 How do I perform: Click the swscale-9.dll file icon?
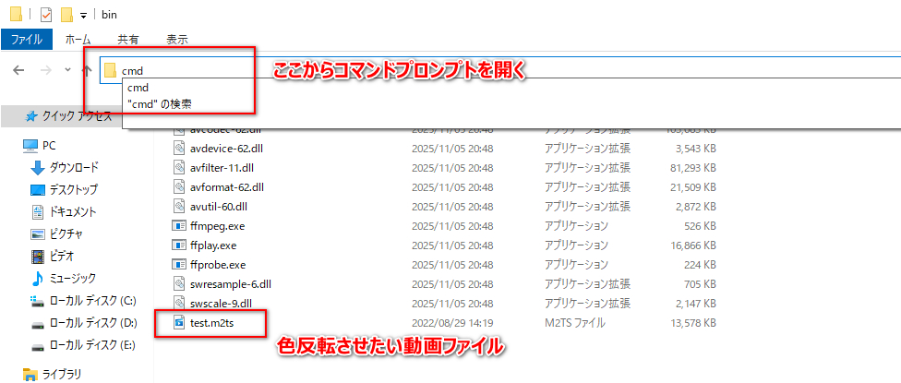tap(179, 303)
